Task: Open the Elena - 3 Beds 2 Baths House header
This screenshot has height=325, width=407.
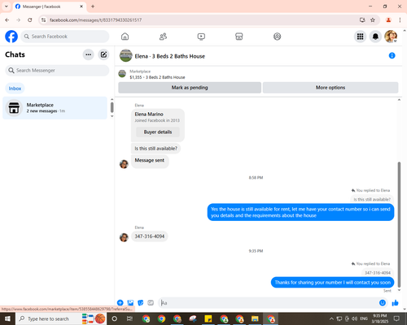Action: 169,56
